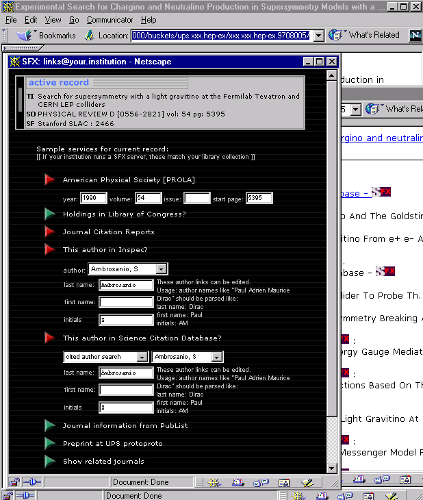Open Address Book icon in the SFX component bar
Viewport: 423px width, 500px height.
(283, 483)
